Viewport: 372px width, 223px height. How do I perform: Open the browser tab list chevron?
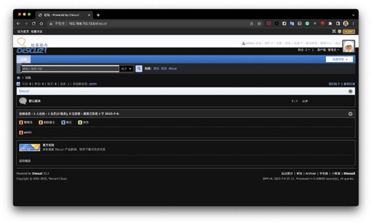pos(353,15)
